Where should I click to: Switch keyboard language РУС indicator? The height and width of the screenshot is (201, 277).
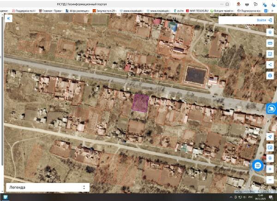pyautogui.click(x=250, y=197)
